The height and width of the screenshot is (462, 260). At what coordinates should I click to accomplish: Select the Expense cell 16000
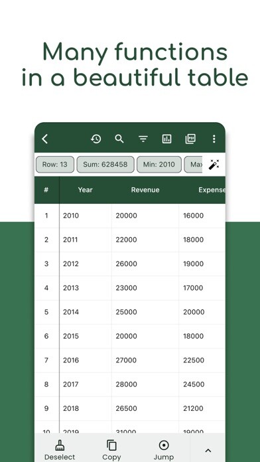[202, 216]
